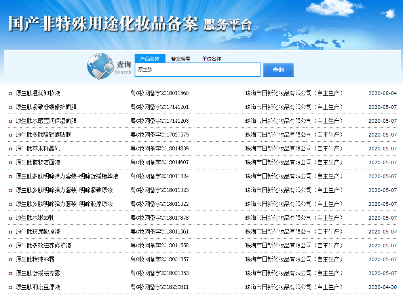Image resolution: width=403 pixels, height=296 pixels.
Task: Click filing number 粤G妆网备字2018001353
Action: tap(160, 273)
